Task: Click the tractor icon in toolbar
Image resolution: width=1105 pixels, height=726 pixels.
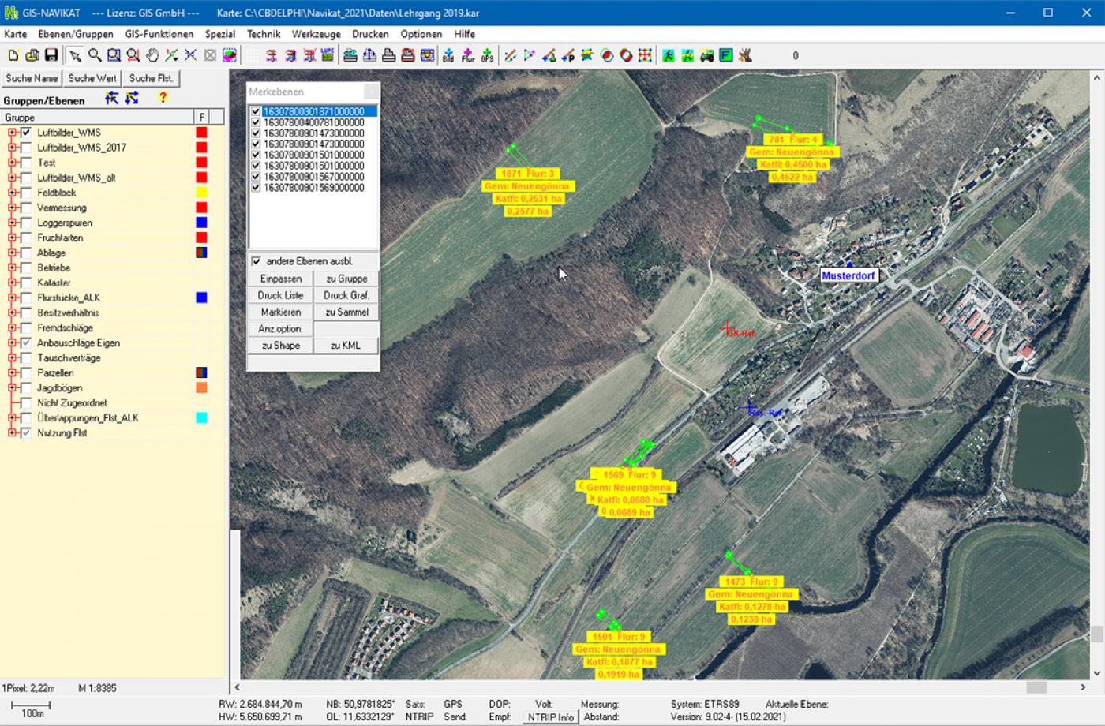Action: pos(706,55)
